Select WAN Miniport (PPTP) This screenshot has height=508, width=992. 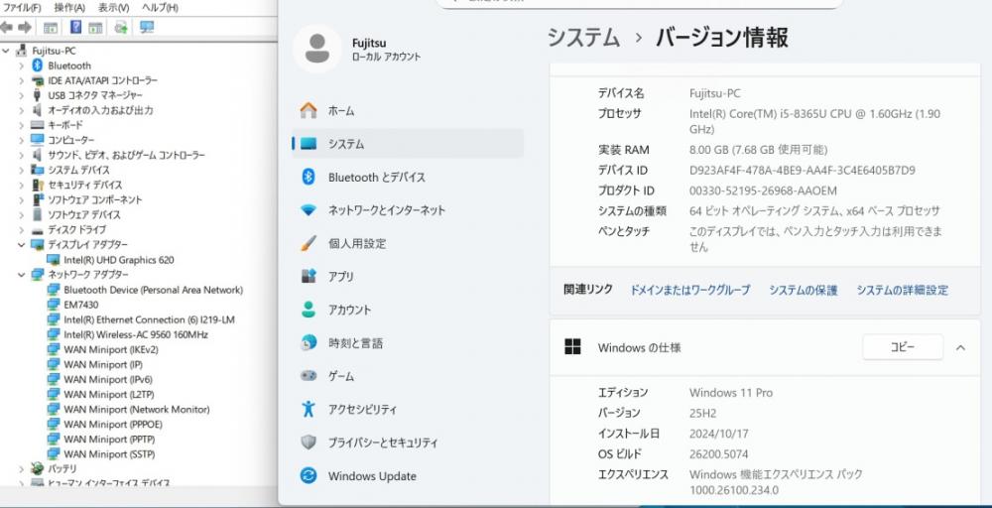pyautogui.click(x=109, y=440)
